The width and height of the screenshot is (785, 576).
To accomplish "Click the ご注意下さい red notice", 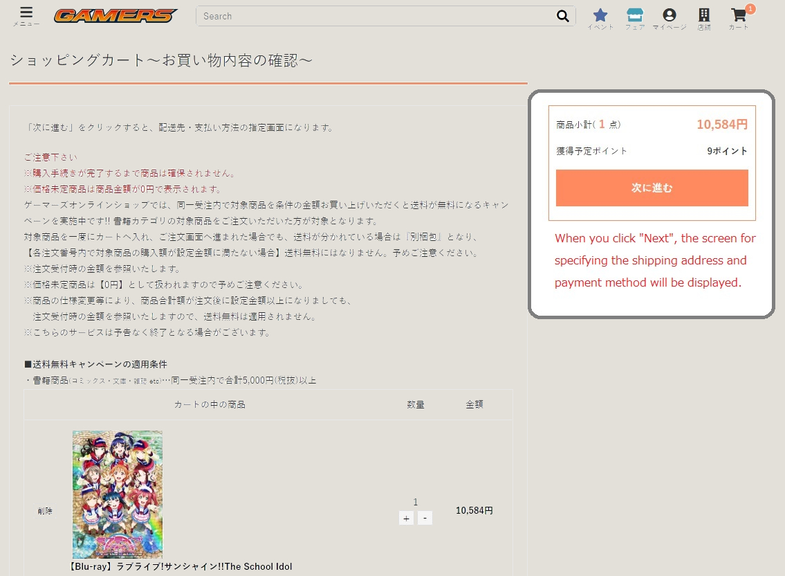I will click(x=50, y=157).
